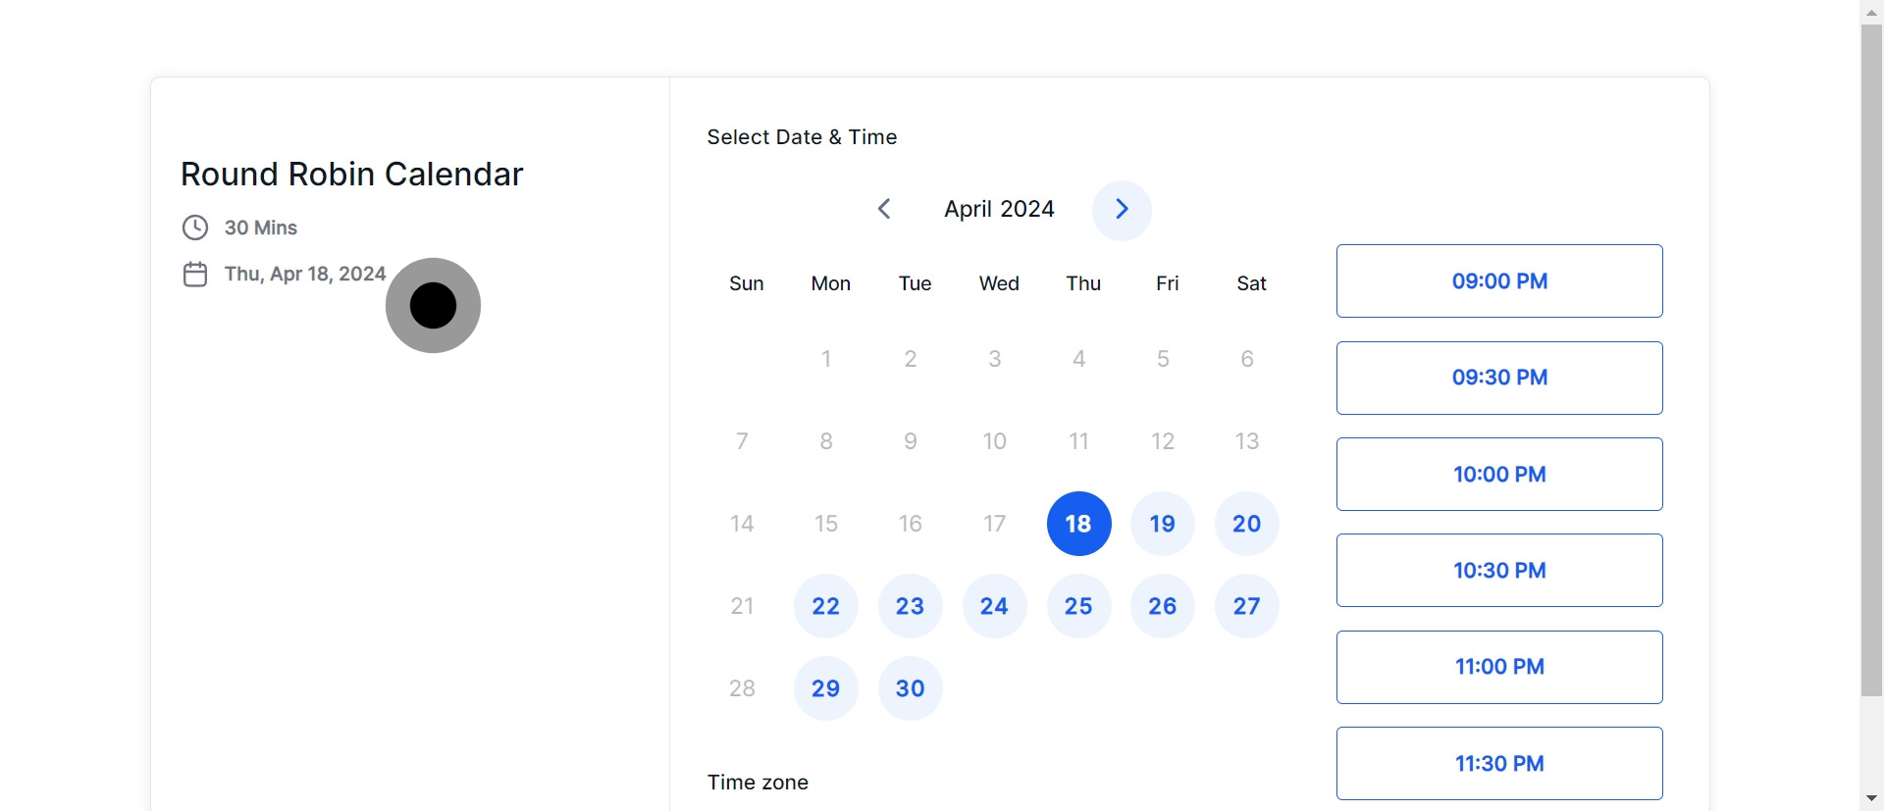Click the scrollbar down arrow

pyautogui.click(x=1871, y=799)
